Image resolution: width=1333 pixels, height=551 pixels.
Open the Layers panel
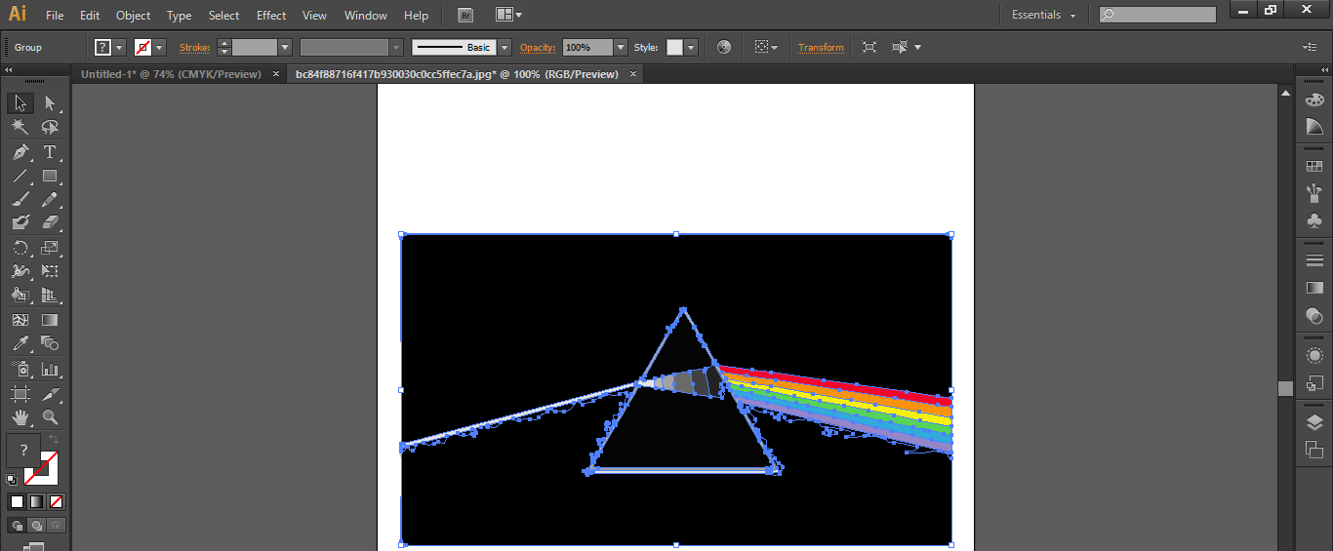1314,422
